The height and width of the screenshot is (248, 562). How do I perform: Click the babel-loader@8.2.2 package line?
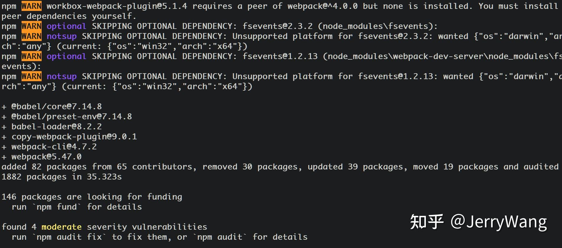click(52, 127)
